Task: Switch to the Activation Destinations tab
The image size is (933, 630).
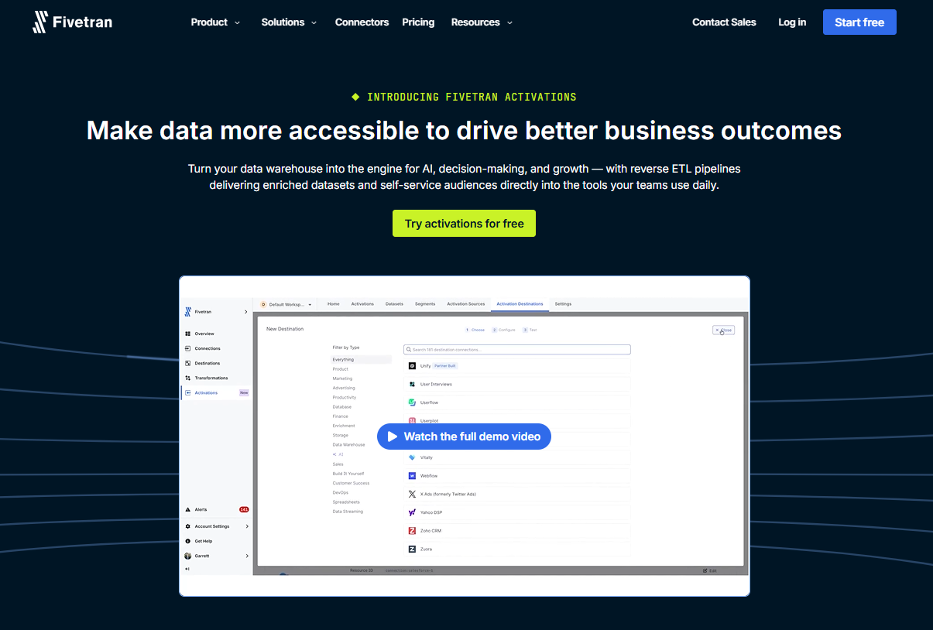Action: (520, 304)
